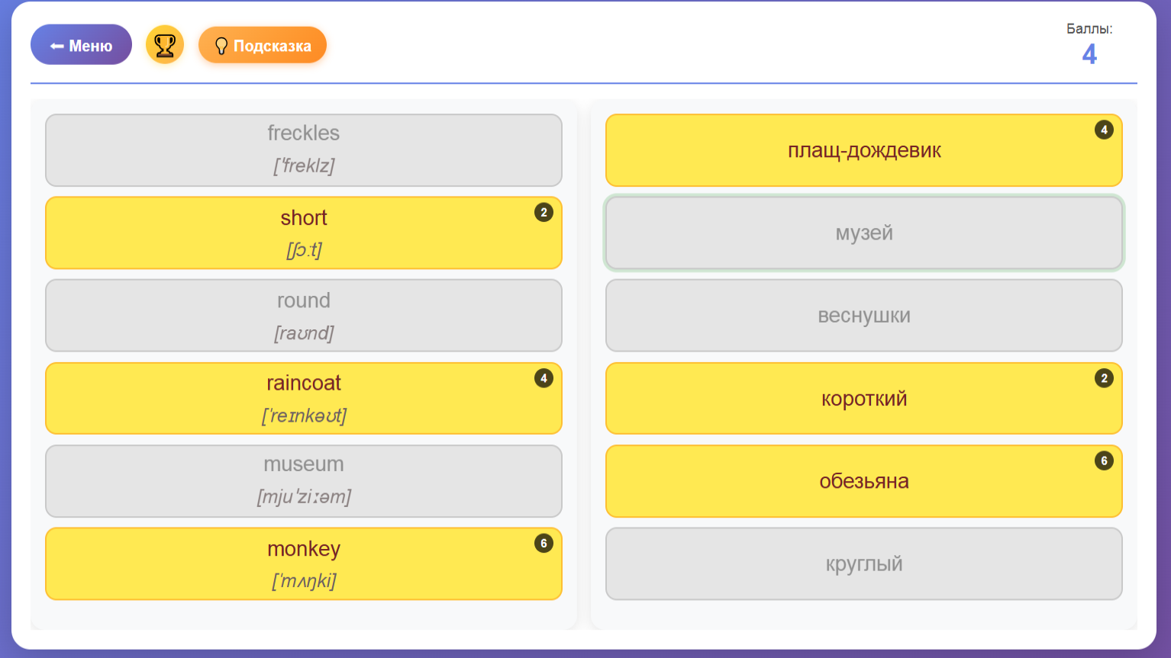Click the 'плащ-дождевик' matched card
The image size is (1171, 658).
[x=863, y=150]
